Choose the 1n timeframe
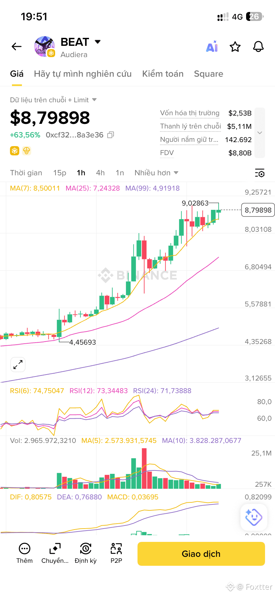Screen dimensions: 275x595 click(120, 173)
